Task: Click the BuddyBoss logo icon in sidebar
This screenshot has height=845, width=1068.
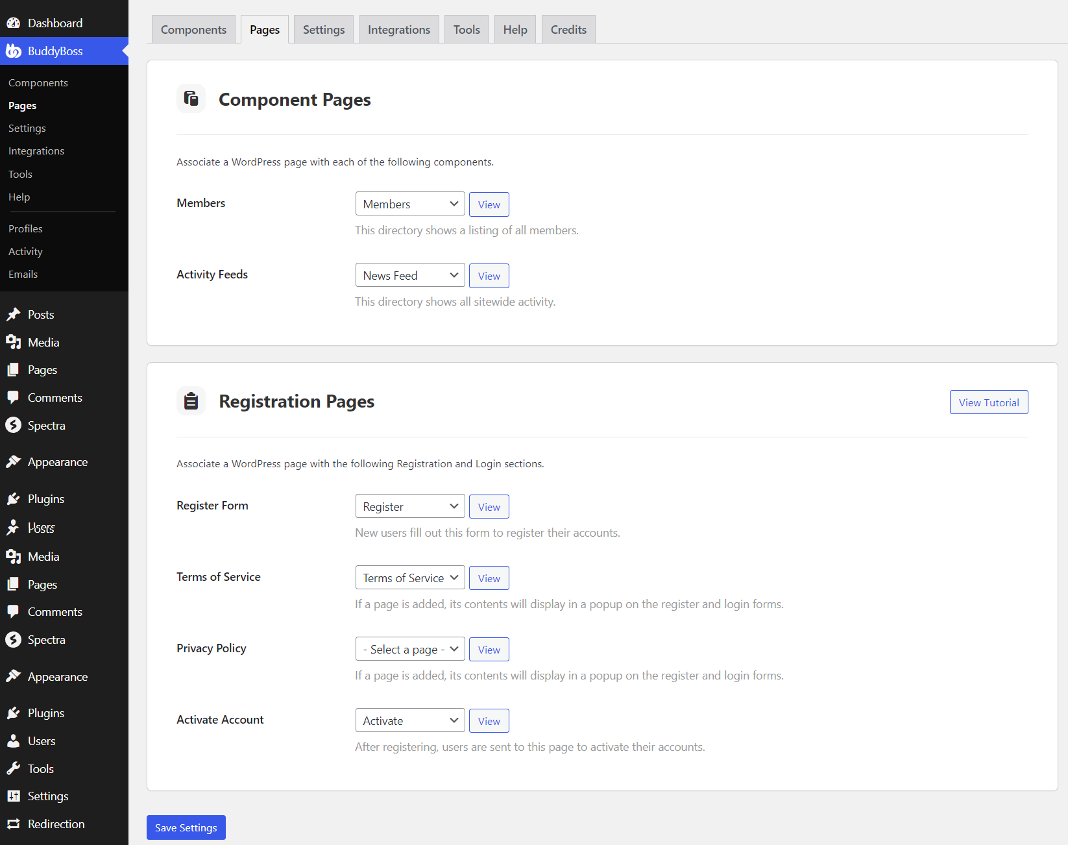Action: pyautogui.click(x=14, y=51)
